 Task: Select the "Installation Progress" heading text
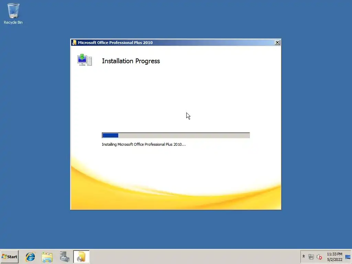(x=131, y=61)
